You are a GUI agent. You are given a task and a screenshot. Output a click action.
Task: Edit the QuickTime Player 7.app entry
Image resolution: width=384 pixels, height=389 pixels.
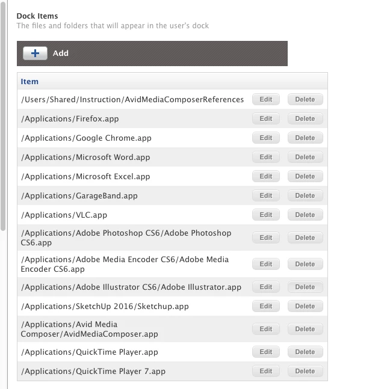point(266,371)
